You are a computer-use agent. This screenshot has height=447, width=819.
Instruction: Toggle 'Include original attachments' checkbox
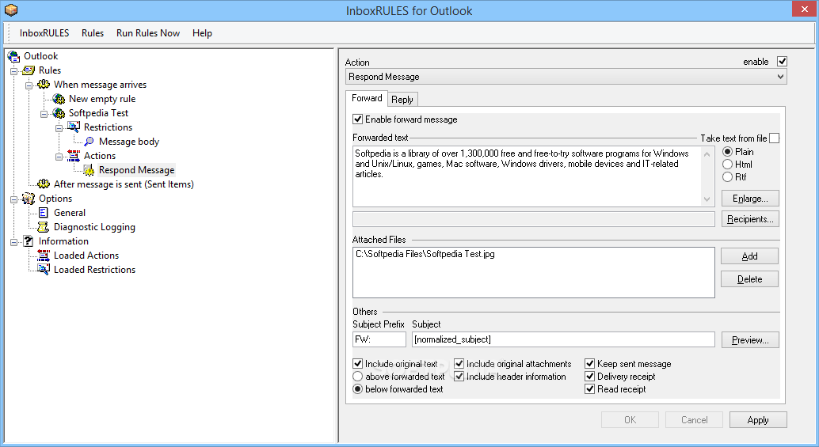[459, 364]
